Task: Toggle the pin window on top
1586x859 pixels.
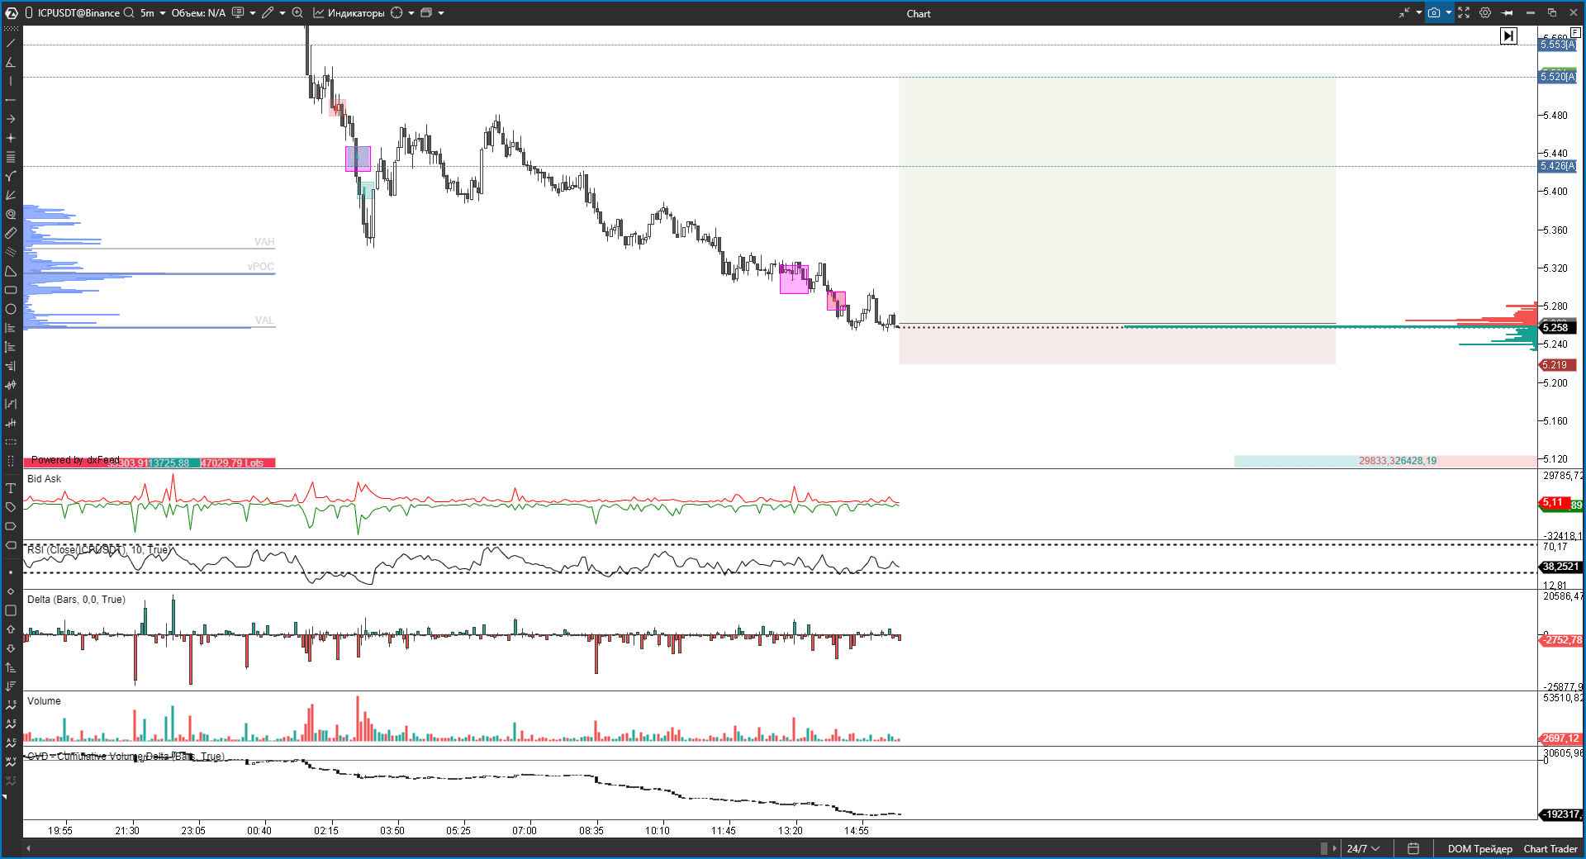Action: coord(1508,13)
